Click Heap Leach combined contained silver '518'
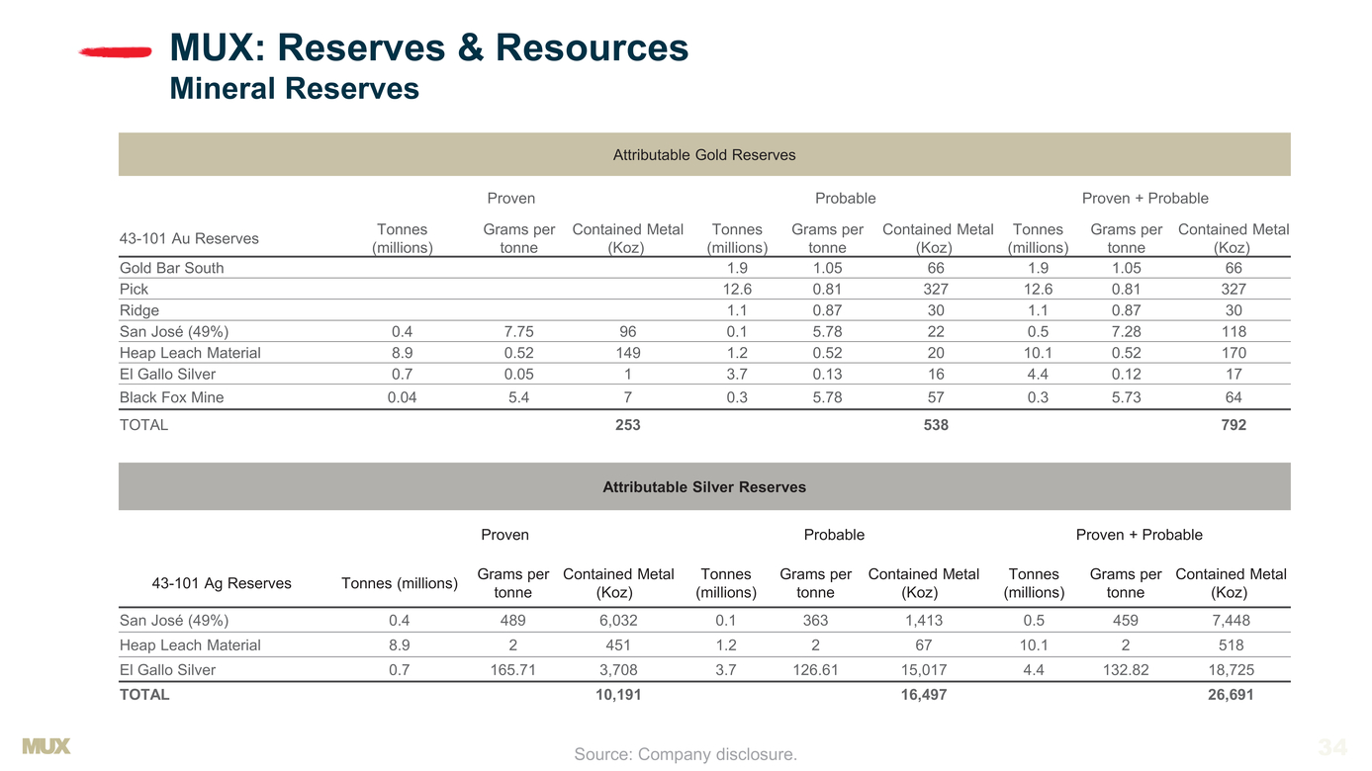Screen dimensions: 1372x771 pos(1231,645)
